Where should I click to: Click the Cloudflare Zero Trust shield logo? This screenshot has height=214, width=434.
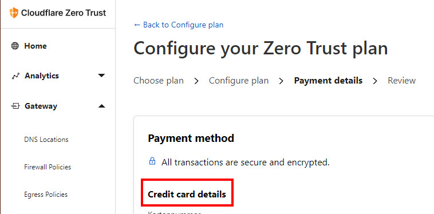pos(14,13)
